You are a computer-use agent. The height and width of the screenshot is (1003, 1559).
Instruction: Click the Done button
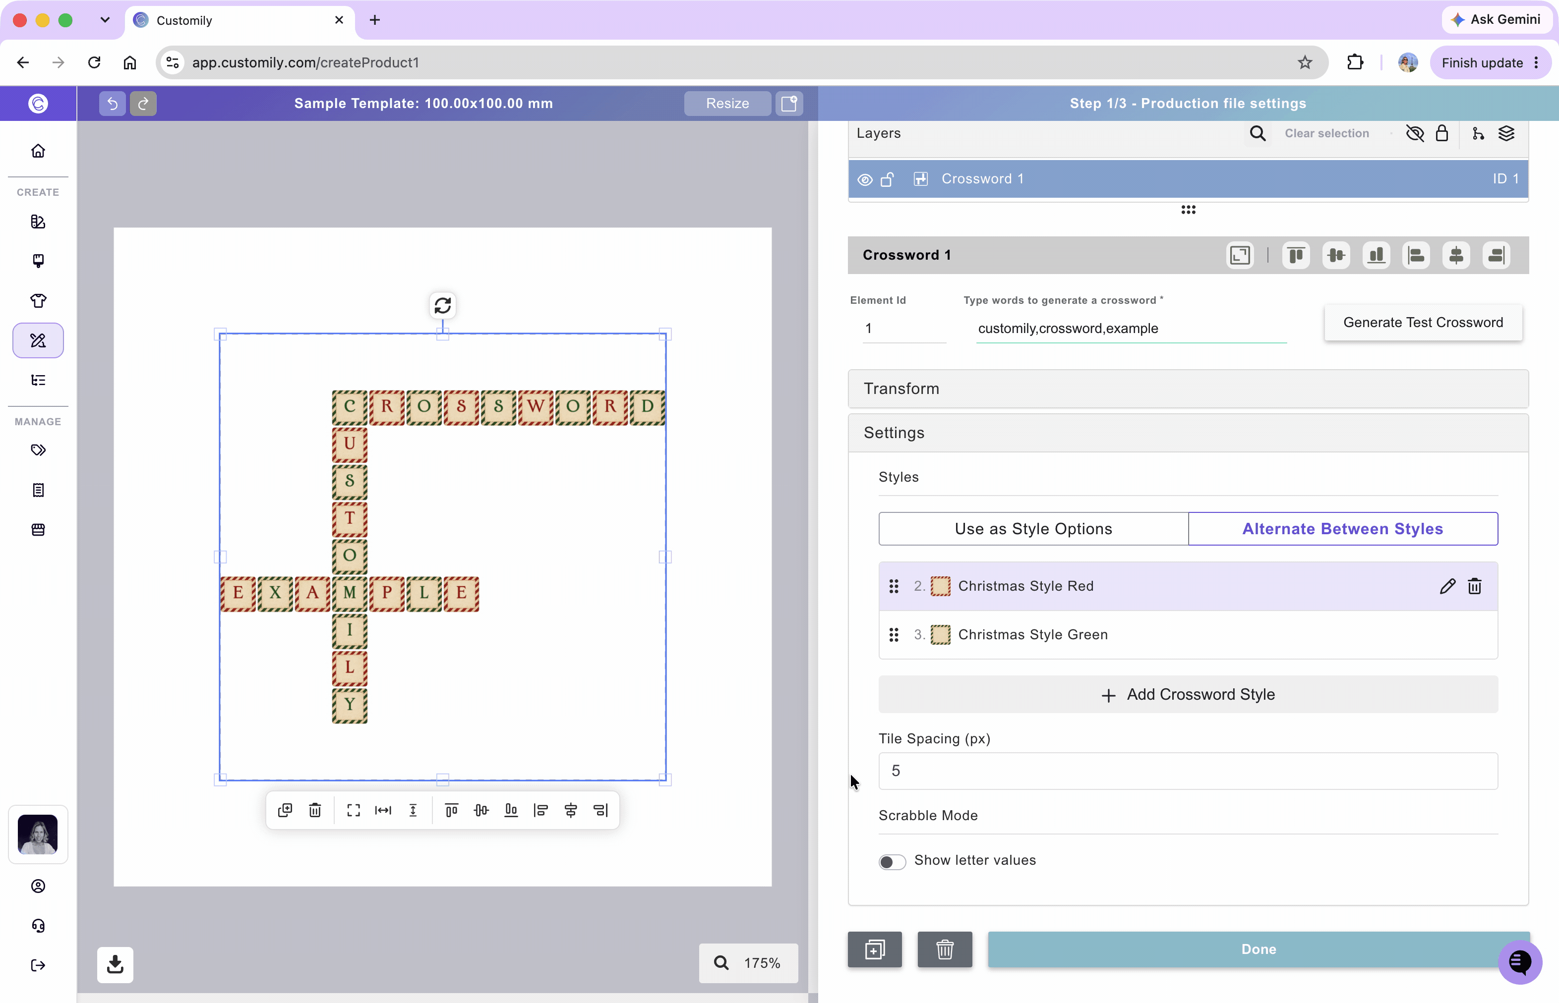tap(1258, 949)
